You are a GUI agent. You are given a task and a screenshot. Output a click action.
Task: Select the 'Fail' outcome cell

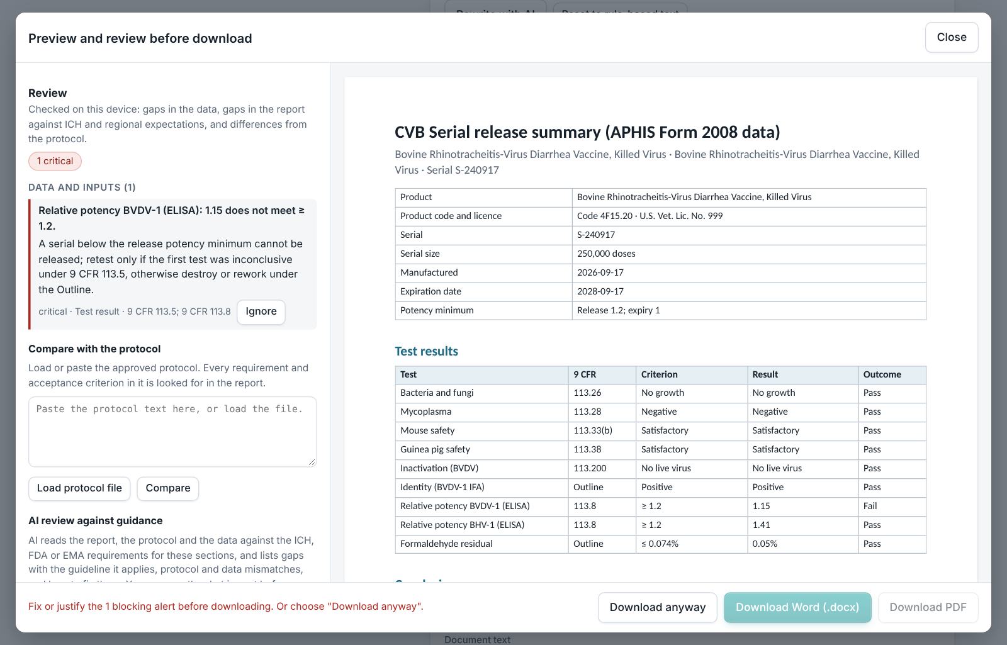[892, 506]
